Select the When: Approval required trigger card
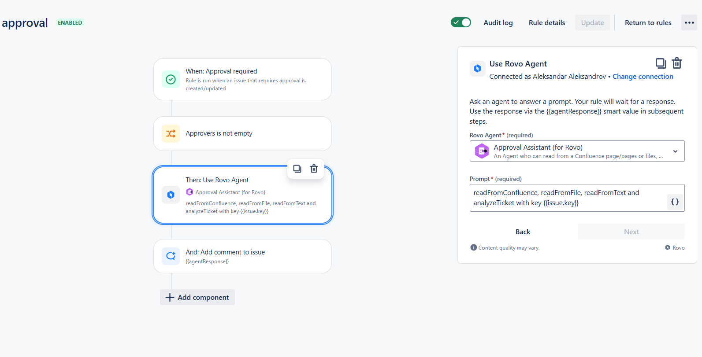702x357 pixels. click(x=242, y=79)
